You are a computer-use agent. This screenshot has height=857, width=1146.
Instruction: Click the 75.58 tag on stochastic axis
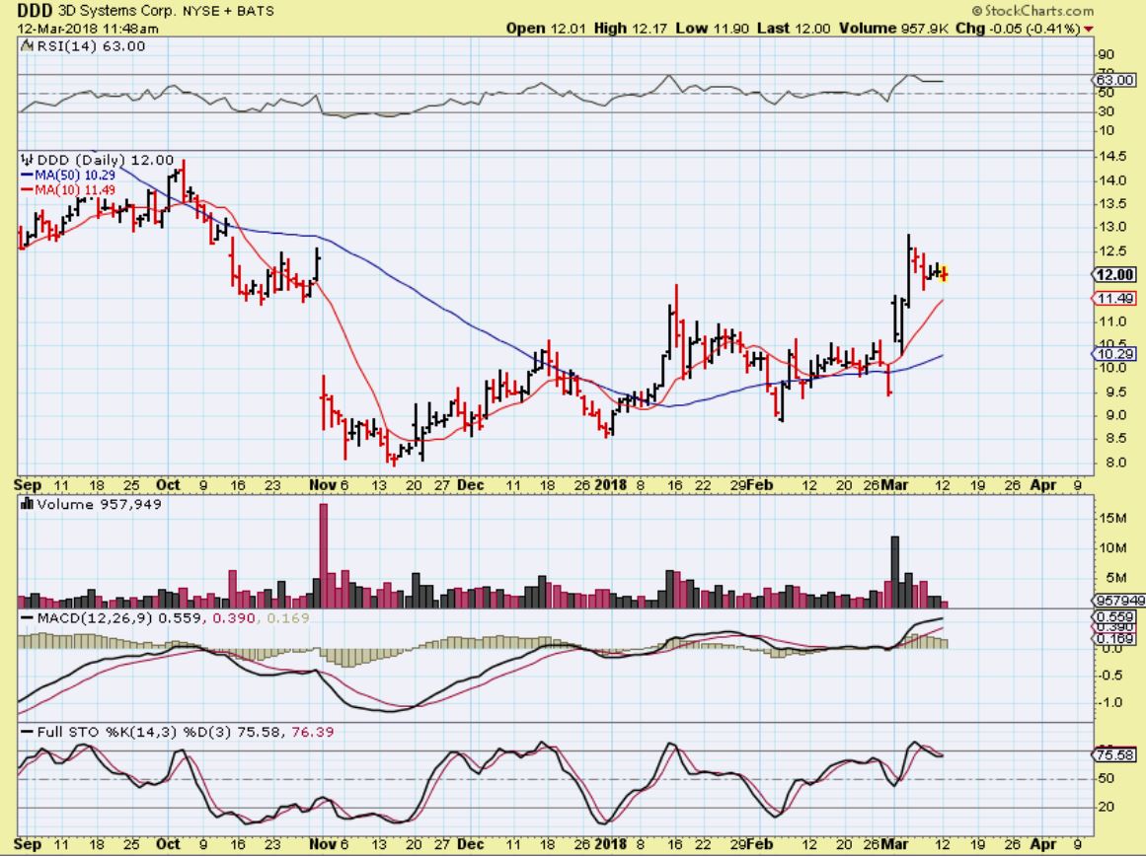point(1115,754)
